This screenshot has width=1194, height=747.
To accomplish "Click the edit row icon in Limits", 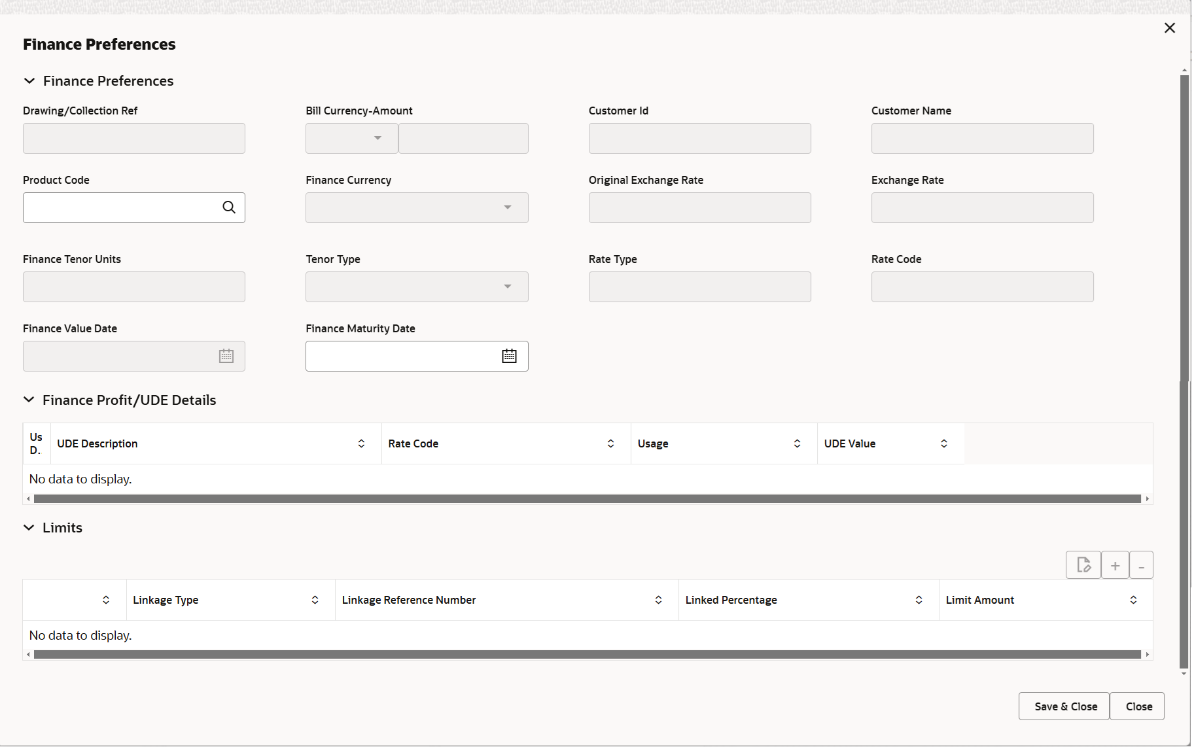I will click(x=1083, y=565).
